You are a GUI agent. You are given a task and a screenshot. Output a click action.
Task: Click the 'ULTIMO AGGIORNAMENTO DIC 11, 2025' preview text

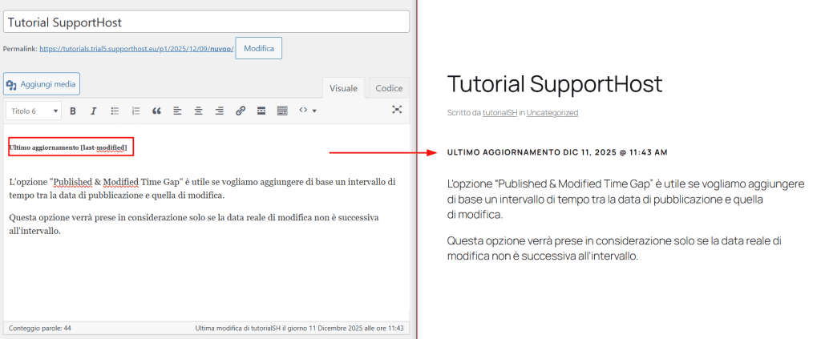tap(558, 152)
